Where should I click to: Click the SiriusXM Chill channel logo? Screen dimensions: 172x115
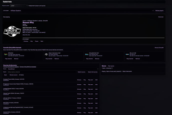point(87,54)
